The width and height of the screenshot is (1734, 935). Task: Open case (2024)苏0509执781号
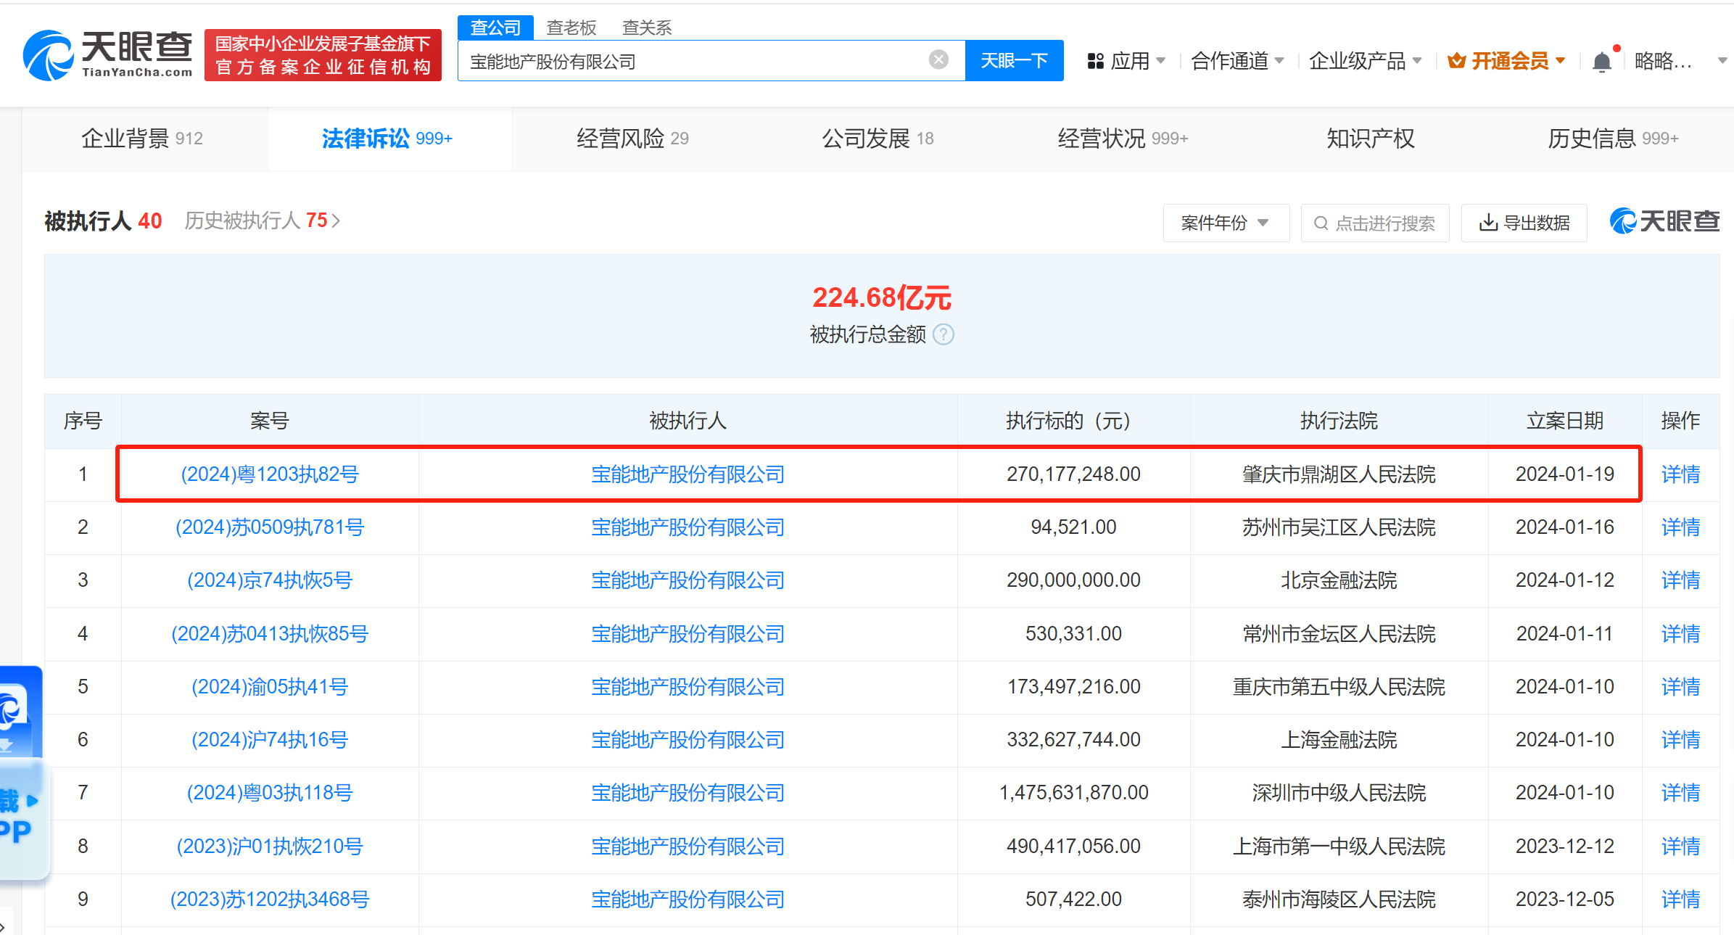click(270, 527)
